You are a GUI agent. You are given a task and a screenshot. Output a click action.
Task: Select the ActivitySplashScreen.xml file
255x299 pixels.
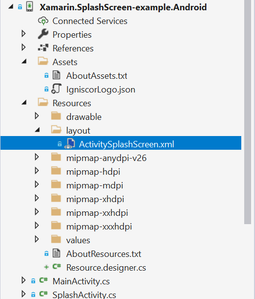coord(127,144)
